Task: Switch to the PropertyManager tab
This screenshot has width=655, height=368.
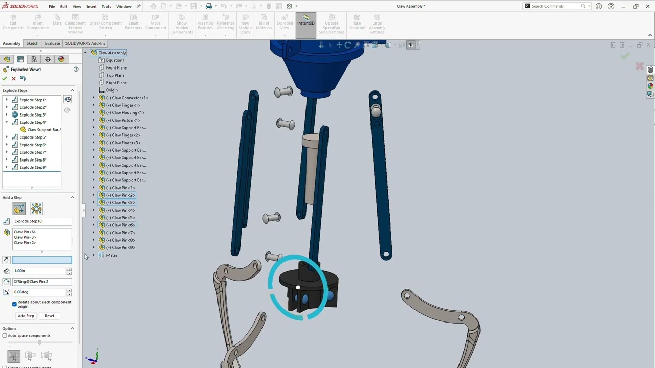Action: pyautogui.click(x=20, y=59)
